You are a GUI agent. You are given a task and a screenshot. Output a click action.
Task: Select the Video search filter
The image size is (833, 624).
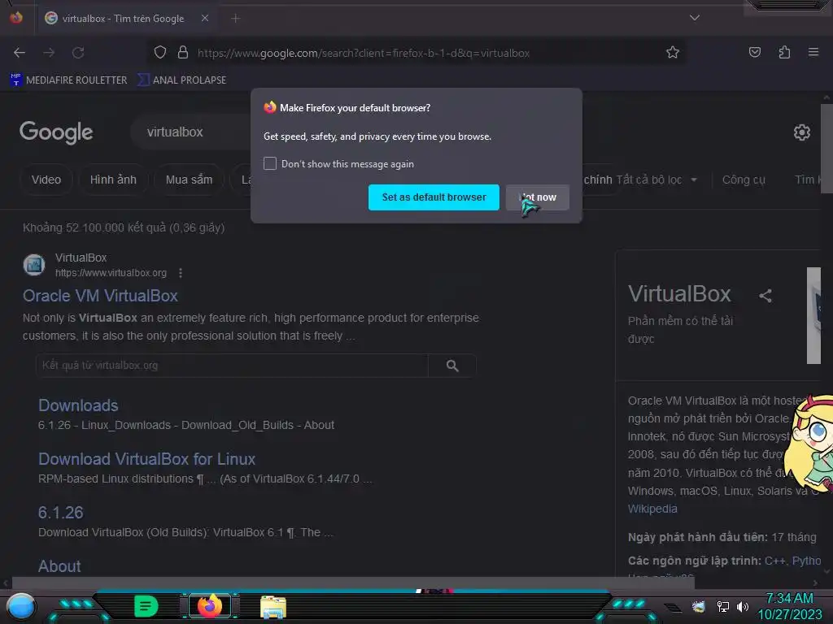pyautogui.click(x=46, y=180)
